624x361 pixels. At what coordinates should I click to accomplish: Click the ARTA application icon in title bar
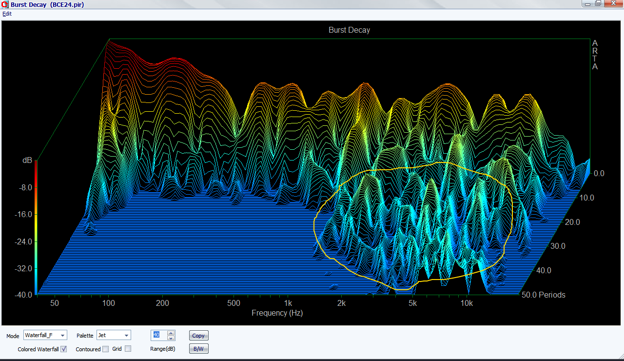pyautogui.click(x=5, y=4)
